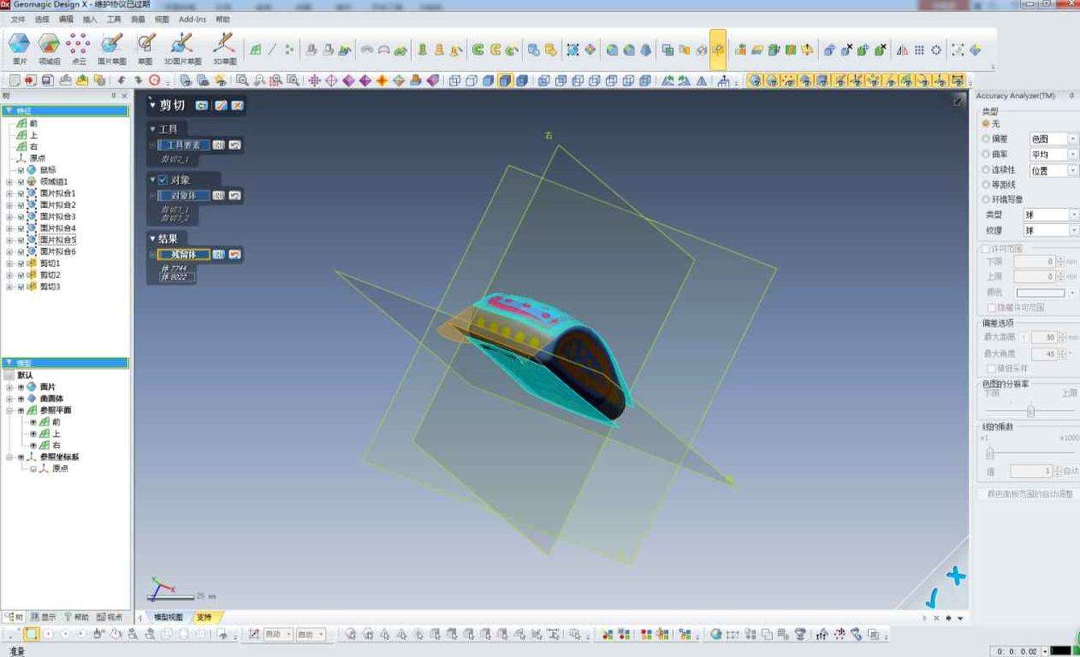
Task: Select the 点云 point cloud icon
Action: [79, 48]
